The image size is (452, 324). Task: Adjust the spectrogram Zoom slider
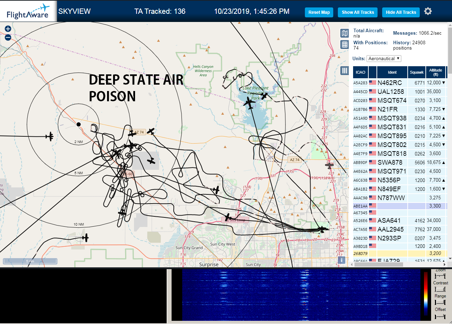(440, 275)
